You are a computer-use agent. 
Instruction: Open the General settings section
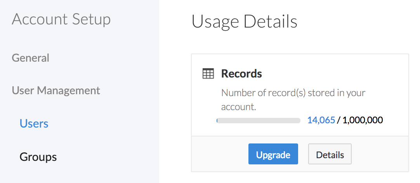pos(31,58)
